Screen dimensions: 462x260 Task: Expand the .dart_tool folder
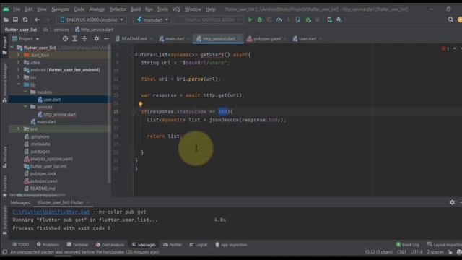(19, 55)
